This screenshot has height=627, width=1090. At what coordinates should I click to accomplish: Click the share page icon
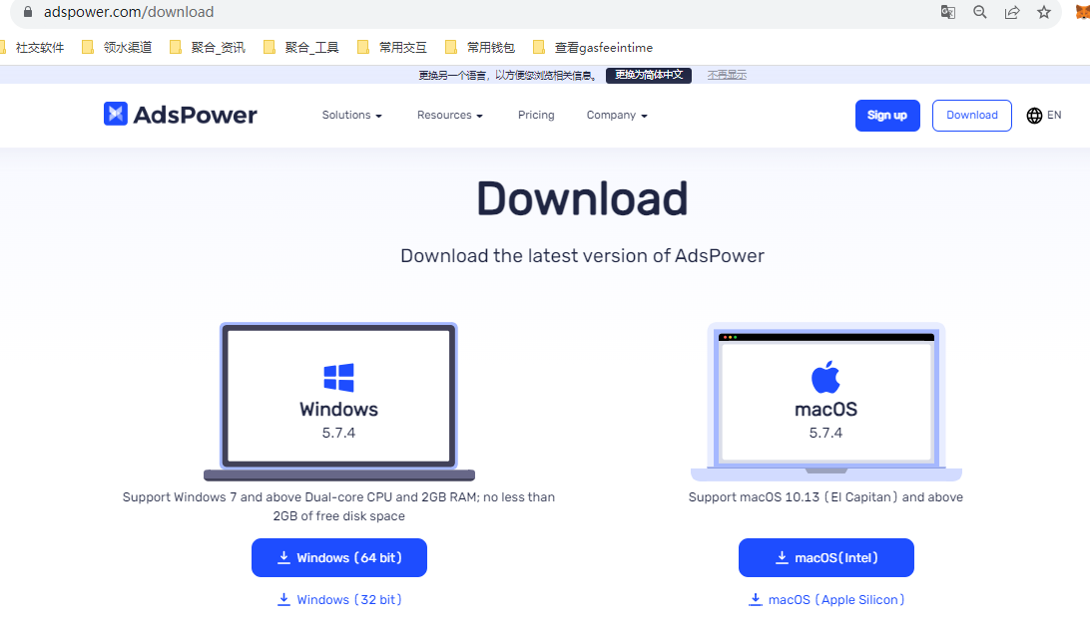coord(1012,12)
